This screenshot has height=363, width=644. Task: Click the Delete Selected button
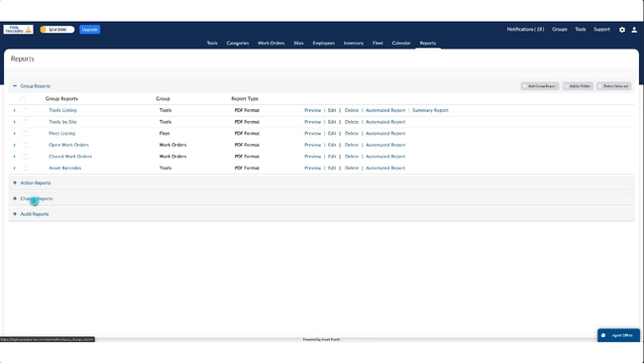[x=614, y=86]
